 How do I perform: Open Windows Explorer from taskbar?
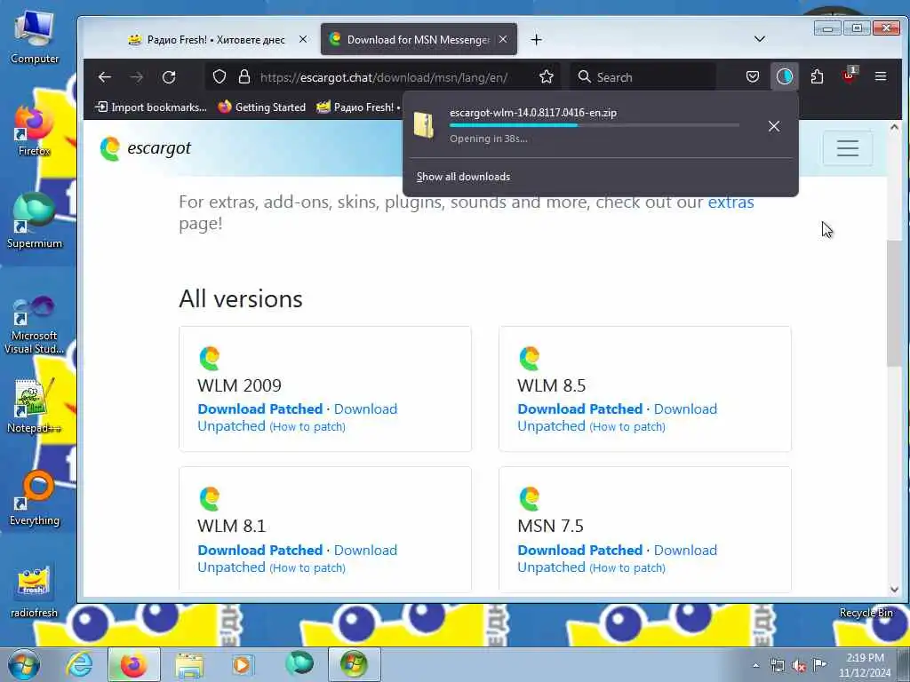click(x=189, y=664)
